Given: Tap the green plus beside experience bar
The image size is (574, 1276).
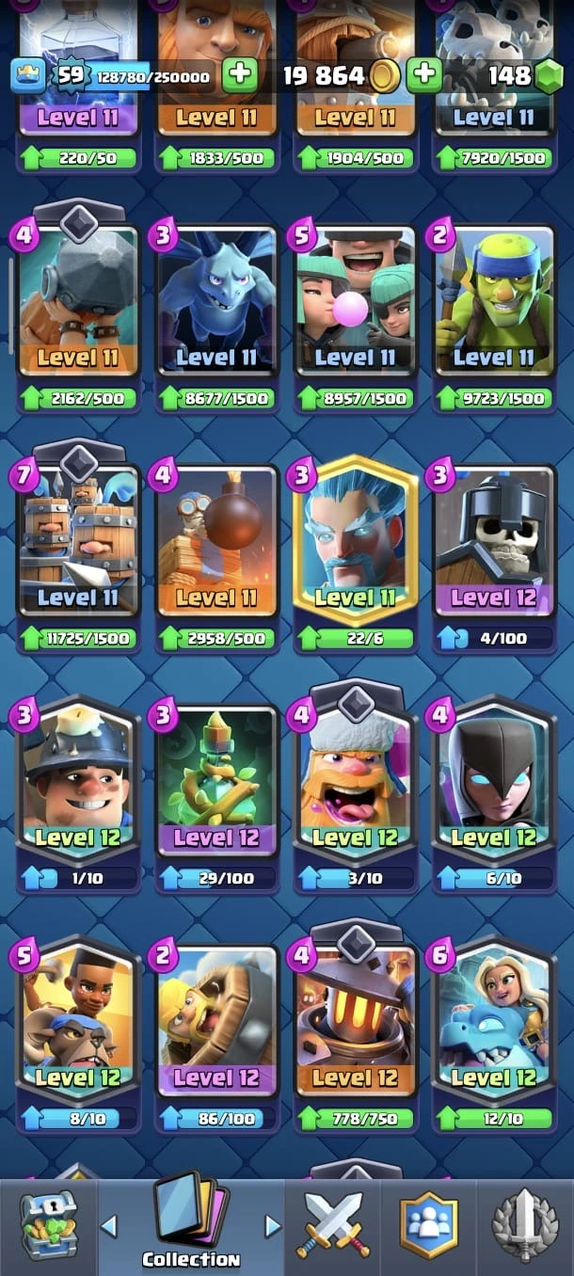Looking at the screenshot, I should point(239,75).
